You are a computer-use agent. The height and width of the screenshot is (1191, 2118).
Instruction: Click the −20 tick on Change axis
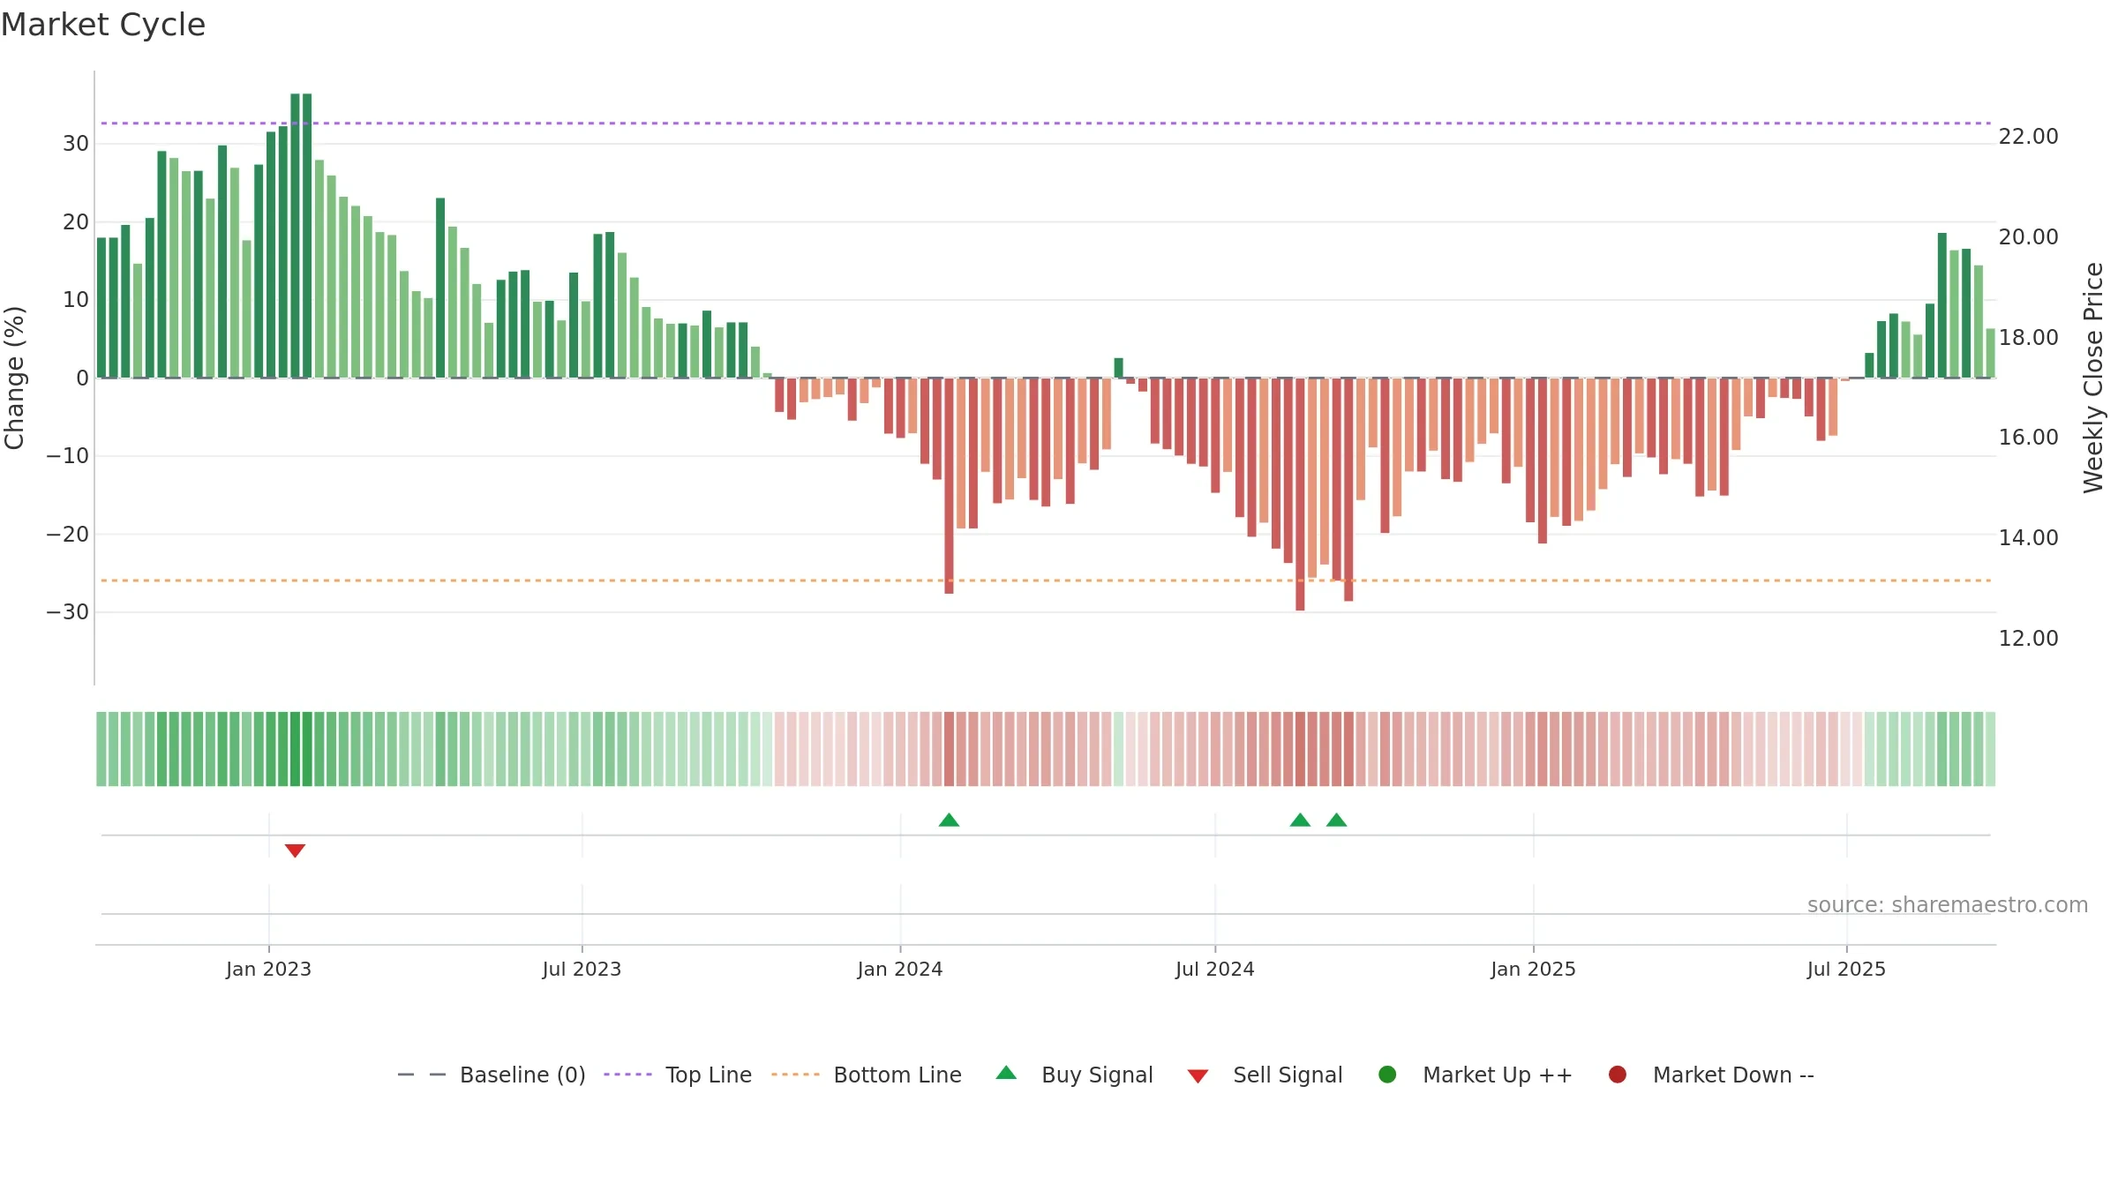(x=68, y=535)
